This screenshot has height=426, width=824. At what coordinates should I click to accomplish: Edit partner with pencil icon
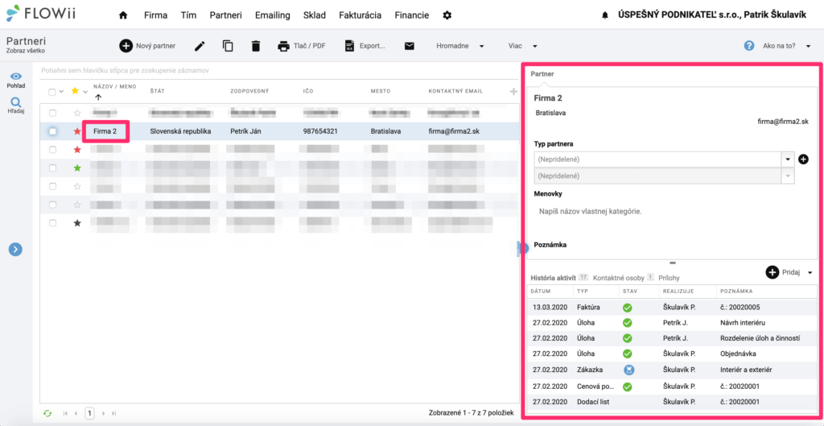click(200, 46)
